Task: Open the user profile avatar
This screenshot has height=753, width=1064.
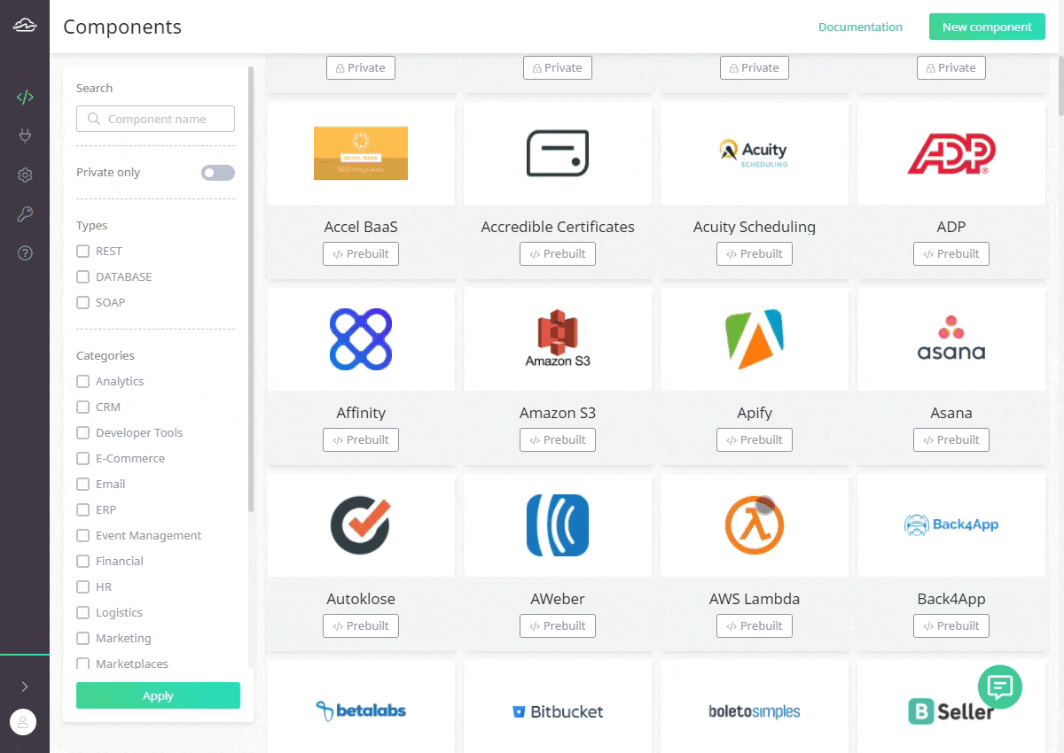Action: (x=24, y=722)
